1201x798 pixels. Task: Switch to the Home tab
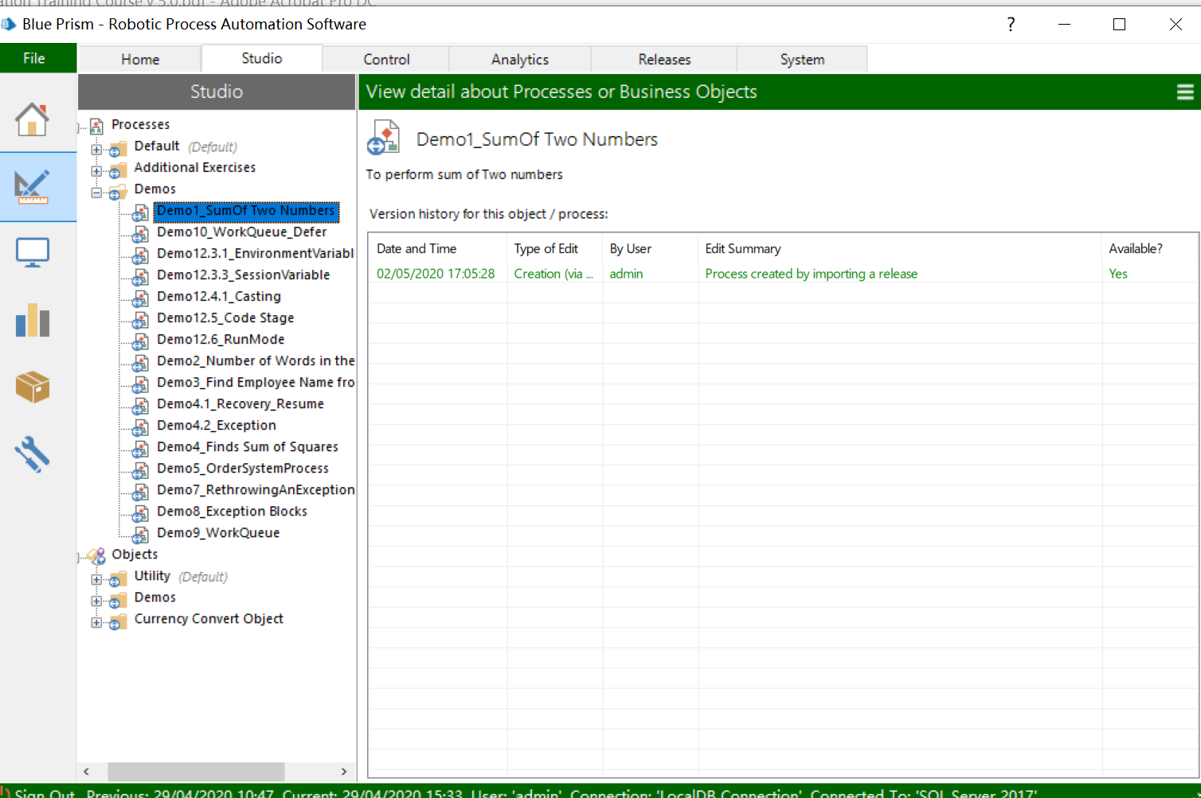pos(140,59)
